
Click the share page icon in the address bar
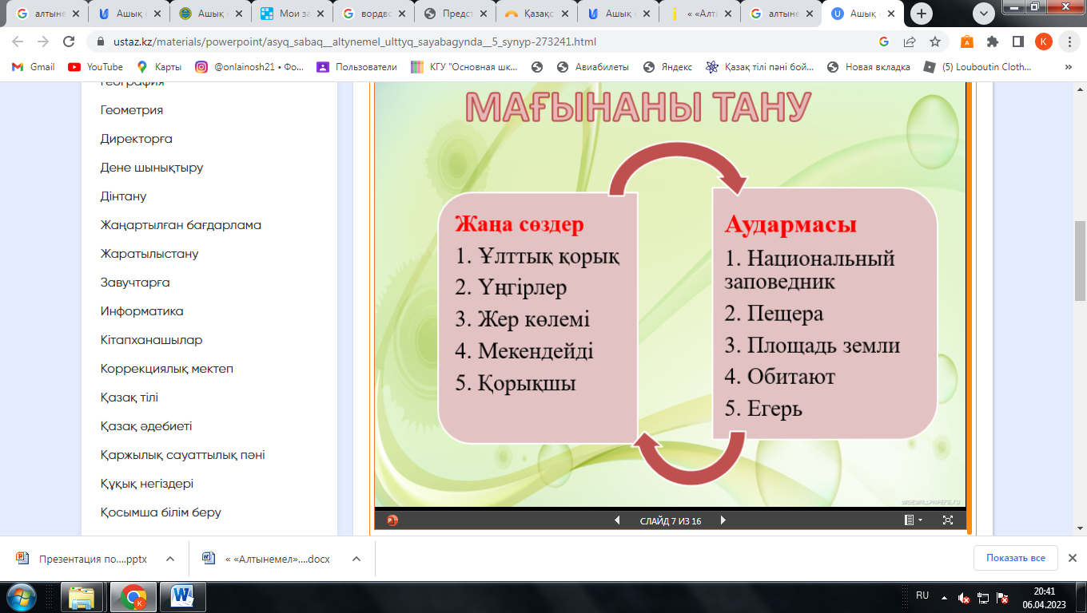[x=910, y=42]
